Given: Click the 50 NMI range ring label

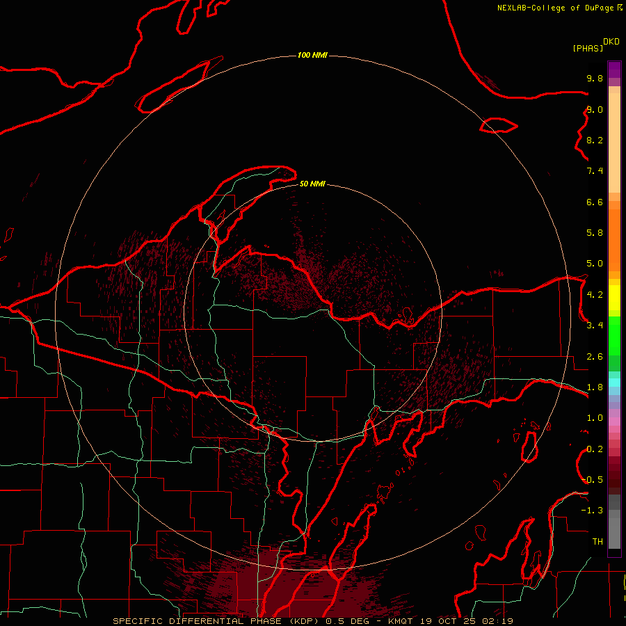Looking at the screenshot, I should point(312,184).
